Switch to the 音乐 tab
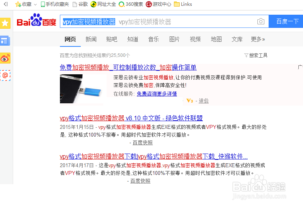303x207 pixels. tap(154, 39)
